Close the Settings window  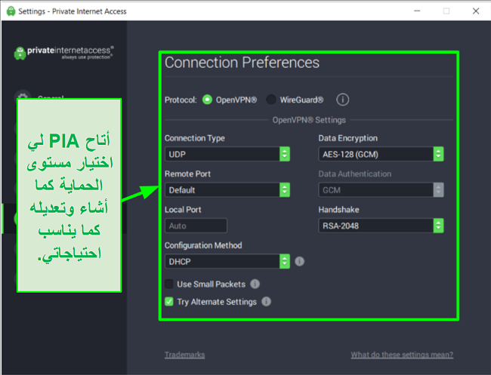pyautogui.click(x=476, y=11)
